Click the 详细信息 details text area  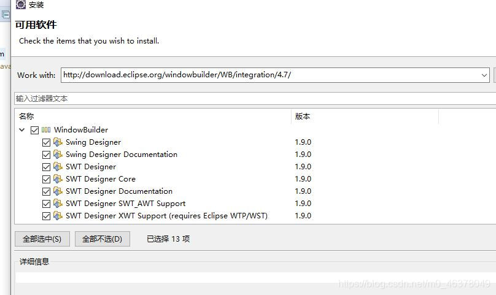(255, 278)
